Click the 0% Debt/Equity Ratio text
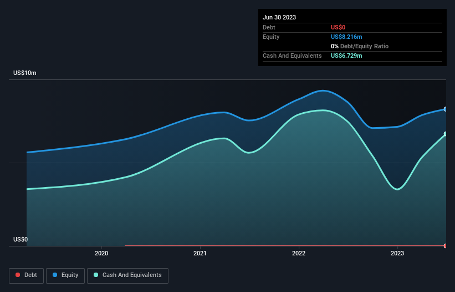The width and height of the screenshot is (455, 292). coord(360,46)
